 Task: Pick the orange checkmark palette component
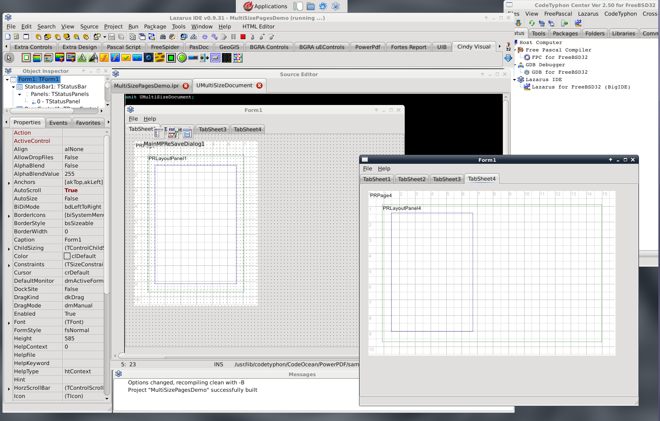[126, 58]
